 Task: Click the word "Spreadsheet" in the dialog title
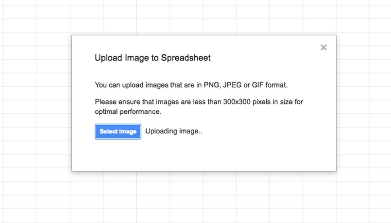pos(186,58)
